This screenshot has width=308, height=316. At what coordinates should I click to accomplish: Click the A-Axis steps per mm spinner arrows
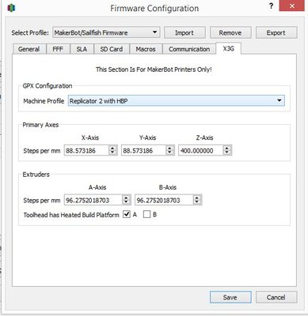(127, 200)
